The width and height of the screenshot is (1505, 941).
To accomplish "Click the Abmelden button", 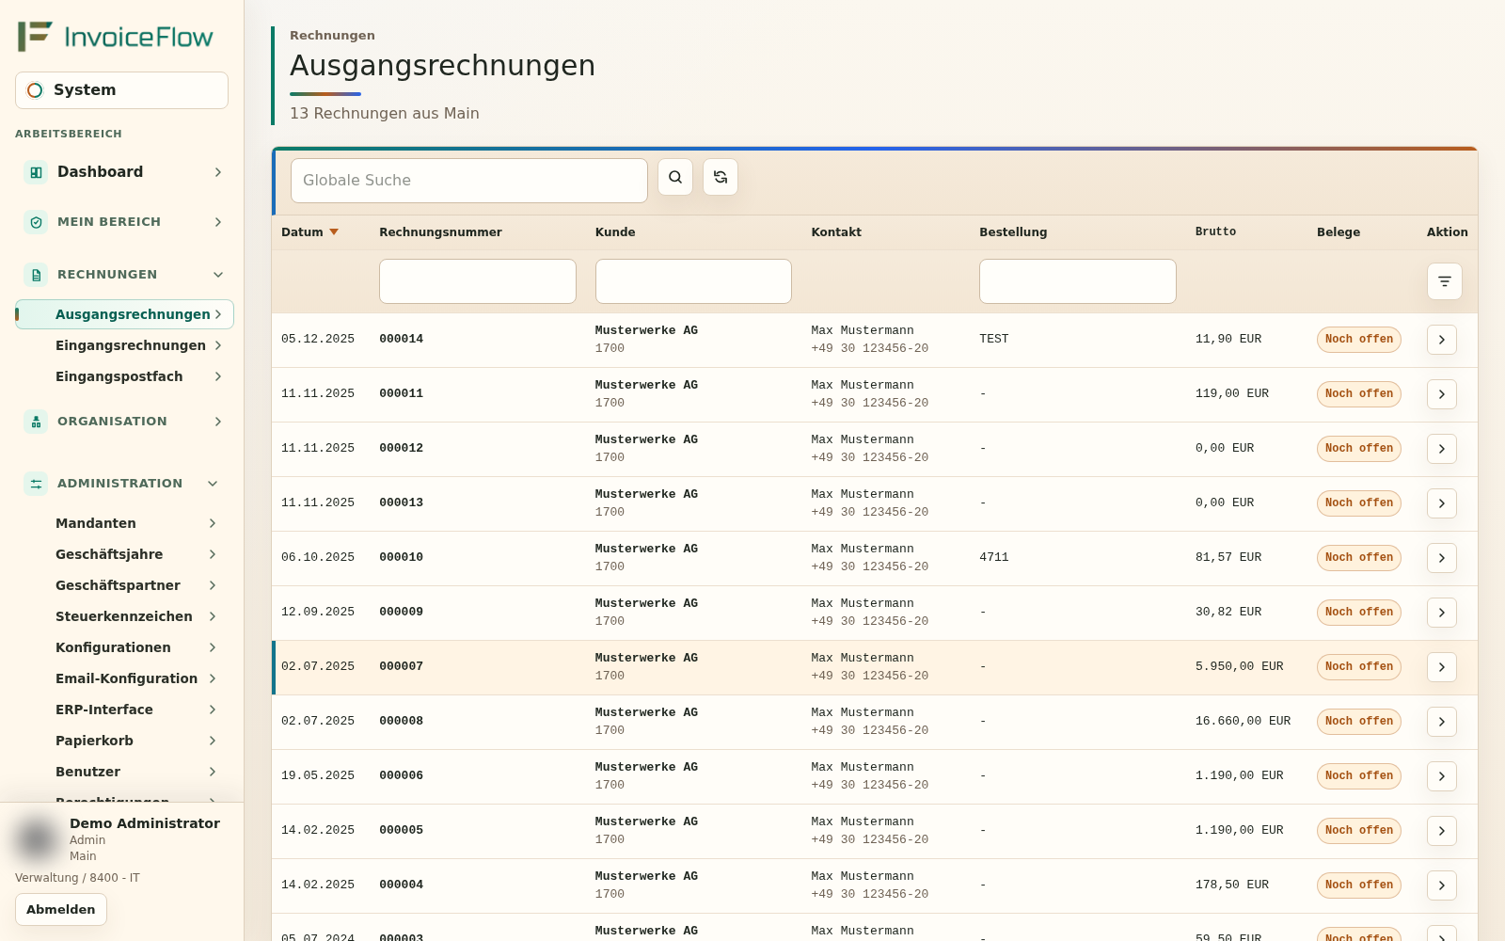I will coord(61,910).
